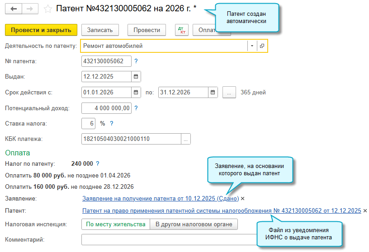Open calendar for start date 01.01.2026
The width and height of the screenshot is (369, 252).
pyautogui.click(x=136, y=93)
